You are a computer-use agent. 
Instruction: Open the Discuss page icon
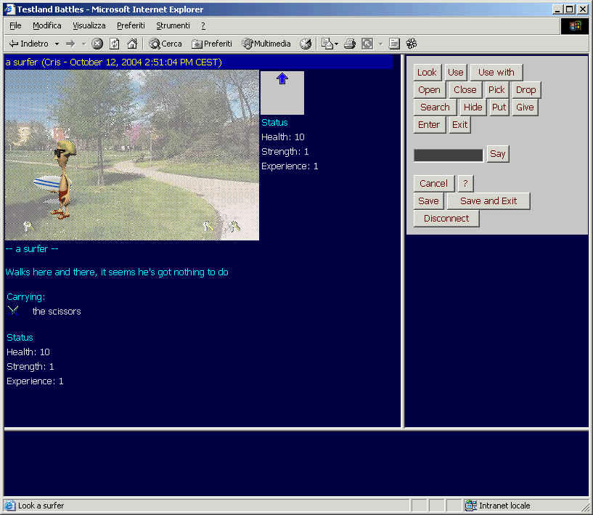point(394,44)
